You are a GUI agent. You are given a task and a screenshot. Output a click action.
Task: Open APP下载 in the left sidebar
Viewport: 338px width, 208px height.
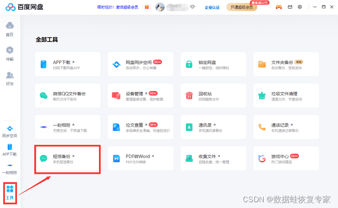point(10,150)
